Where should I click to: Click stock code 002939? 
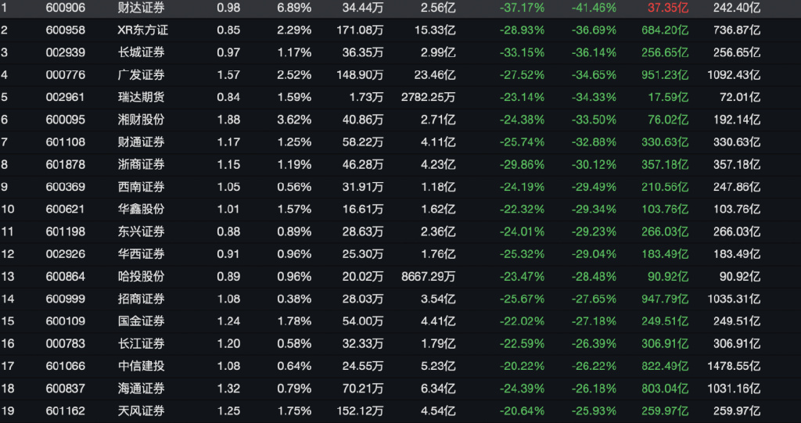point(66,52)
